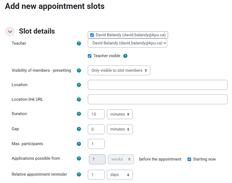Viewport: 232px width, 183px height.
Task: Open the Duration minutes unit dropdown
Action: [x=120, y=114]
